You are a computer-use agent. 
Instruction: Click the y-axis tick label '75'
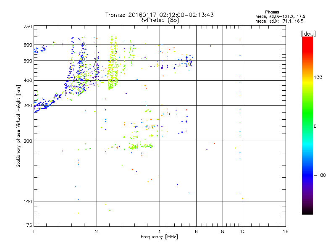coord(29,225)
